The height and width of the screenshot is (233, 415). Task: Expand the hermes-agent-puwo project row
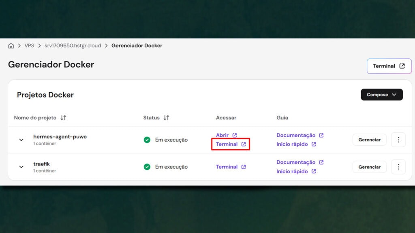pyautogui.click(x=21, y=140)
